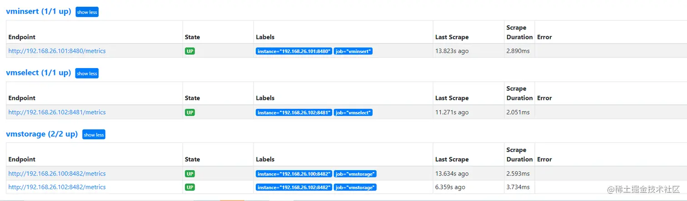Click the job="vminsert" label badge
The height and width of the screenshot is (201, 687).
click(353, 51)
